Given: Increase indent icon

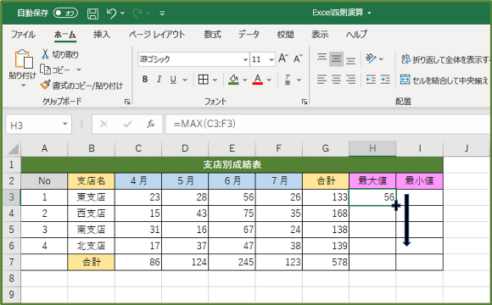Looking at the screenshot, I should [x=385, y=80].
